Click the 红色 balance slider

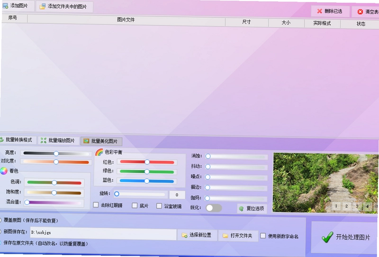(147, 162)
